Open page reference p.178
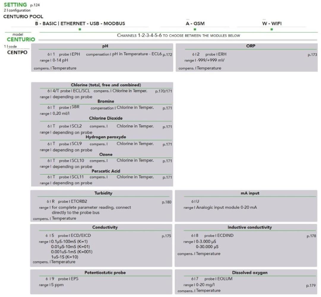This screenshot has width=321, height=297. pyautogui.click(x=311, y=236)
